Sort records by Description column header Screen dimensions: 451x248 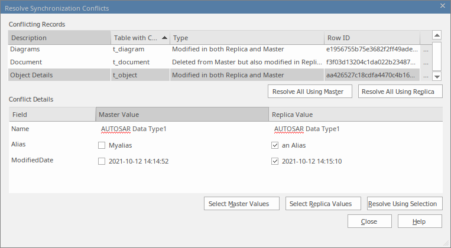[59, 38]
